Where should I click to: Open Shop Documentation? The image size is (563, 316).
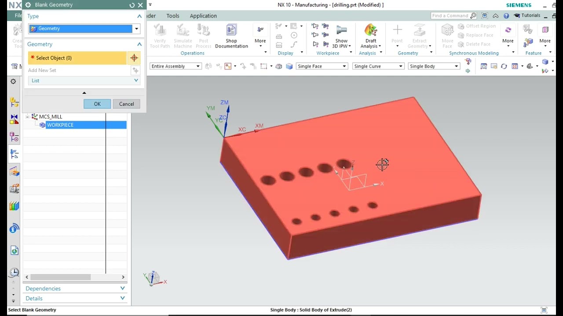231,36
